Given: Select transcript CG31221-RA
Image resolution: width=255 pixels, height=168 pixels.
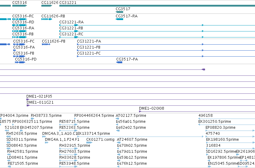Looking at the screenshot, I should click(72, 22).
